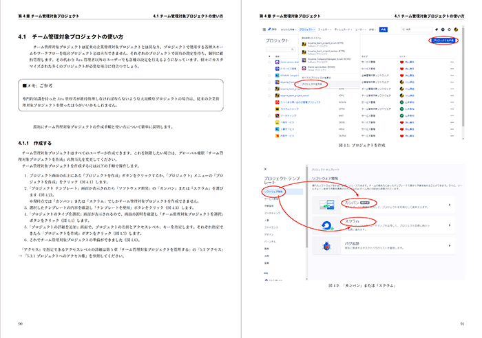Screen dimensions: 482x338
Task: Open the settings gear icon in the Jira header
Action: coord(450,30)
